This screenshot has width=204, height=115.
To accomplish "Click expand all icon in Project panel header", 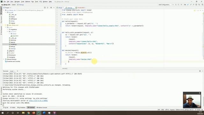I will (48, 8).
